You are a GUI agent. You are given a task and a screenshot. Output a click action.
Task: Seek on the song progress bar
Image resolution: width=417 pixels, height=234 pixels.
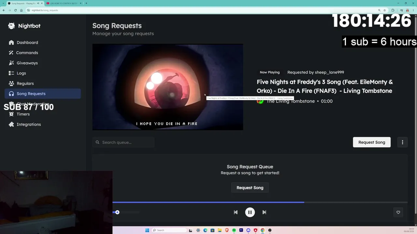260,202
